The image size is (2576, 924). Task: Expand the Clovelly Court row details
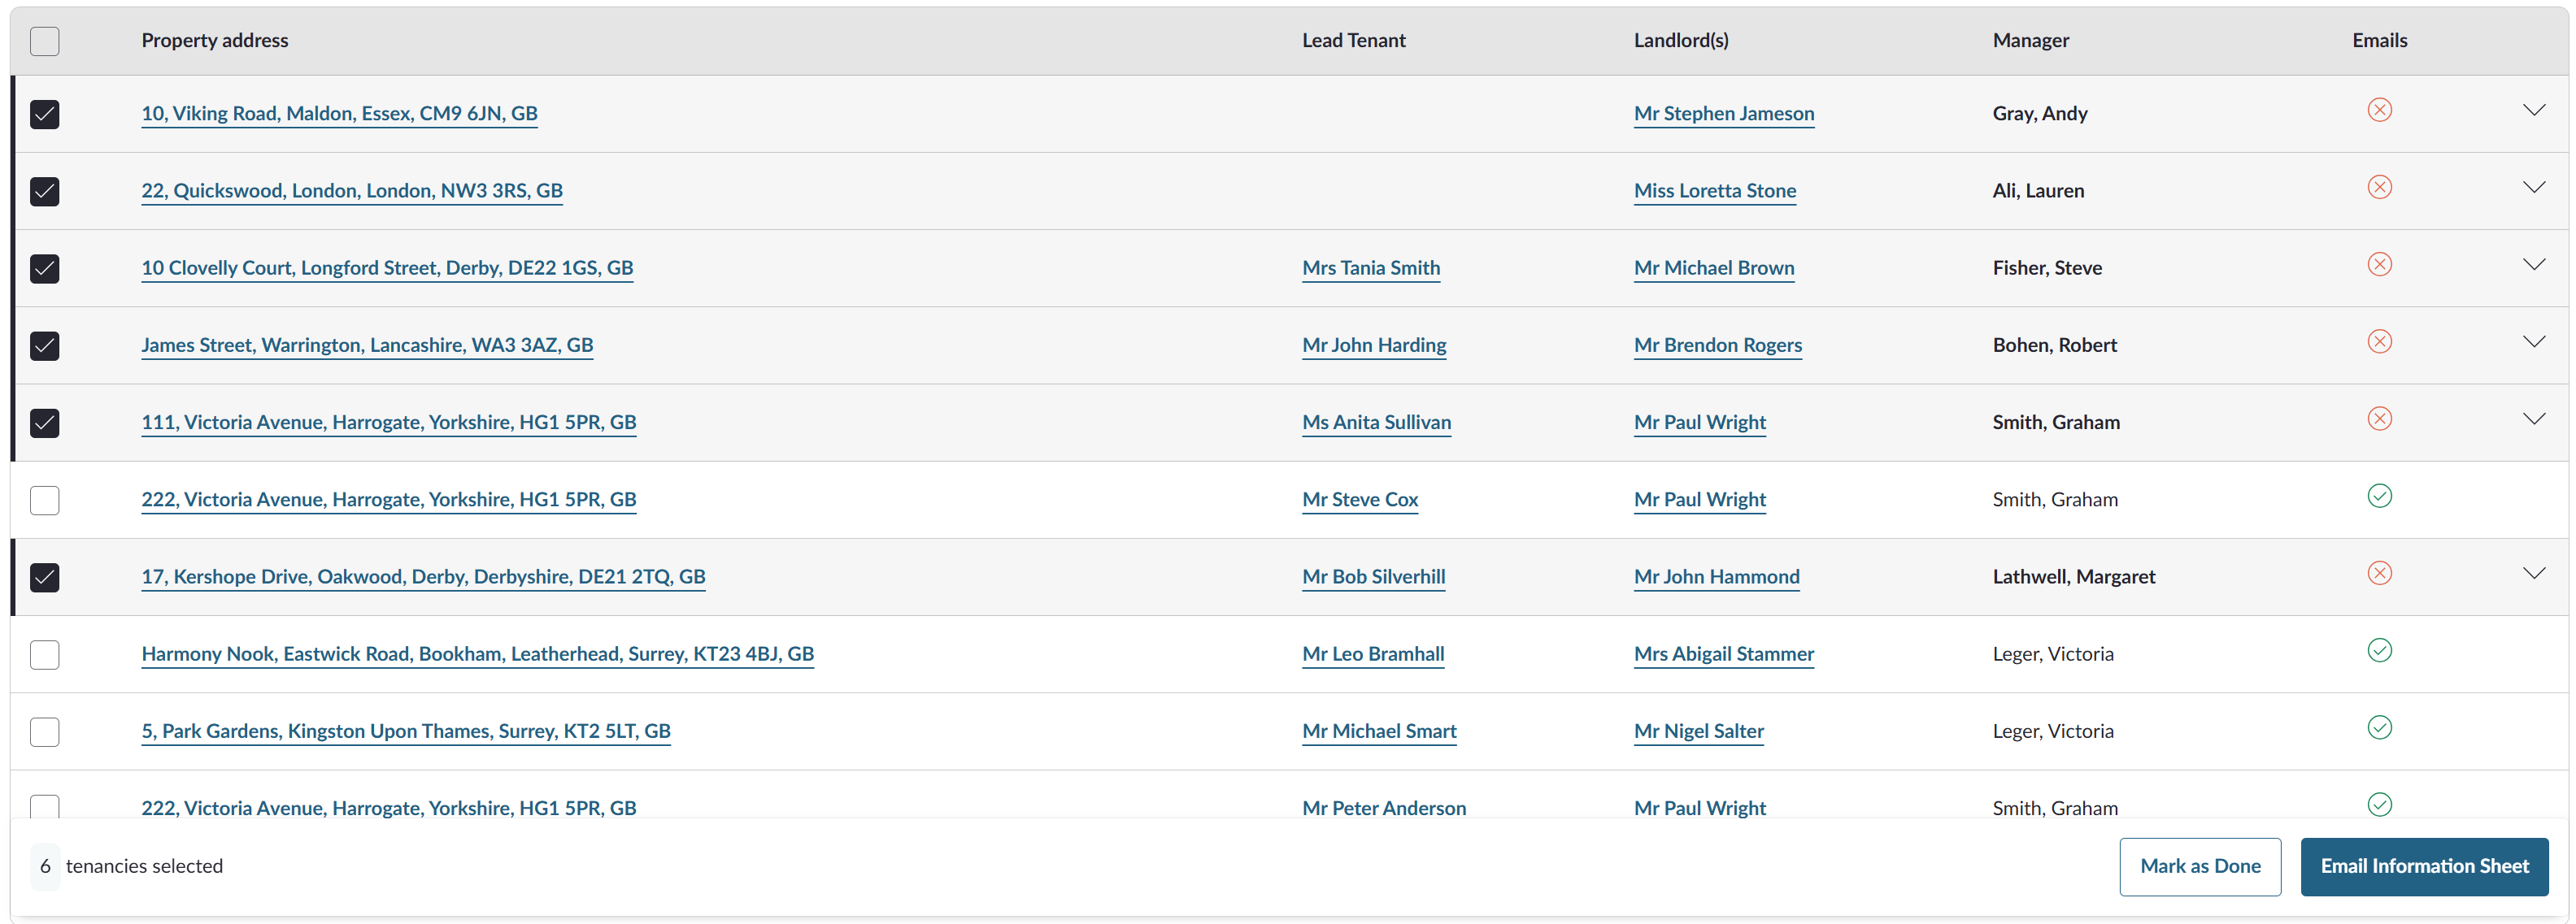click(x=2533, y=264)
